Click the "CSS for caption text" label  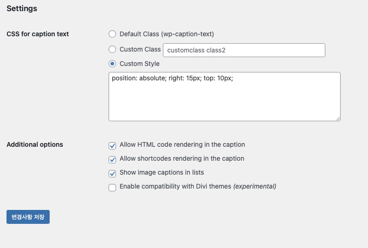(38, 34)
